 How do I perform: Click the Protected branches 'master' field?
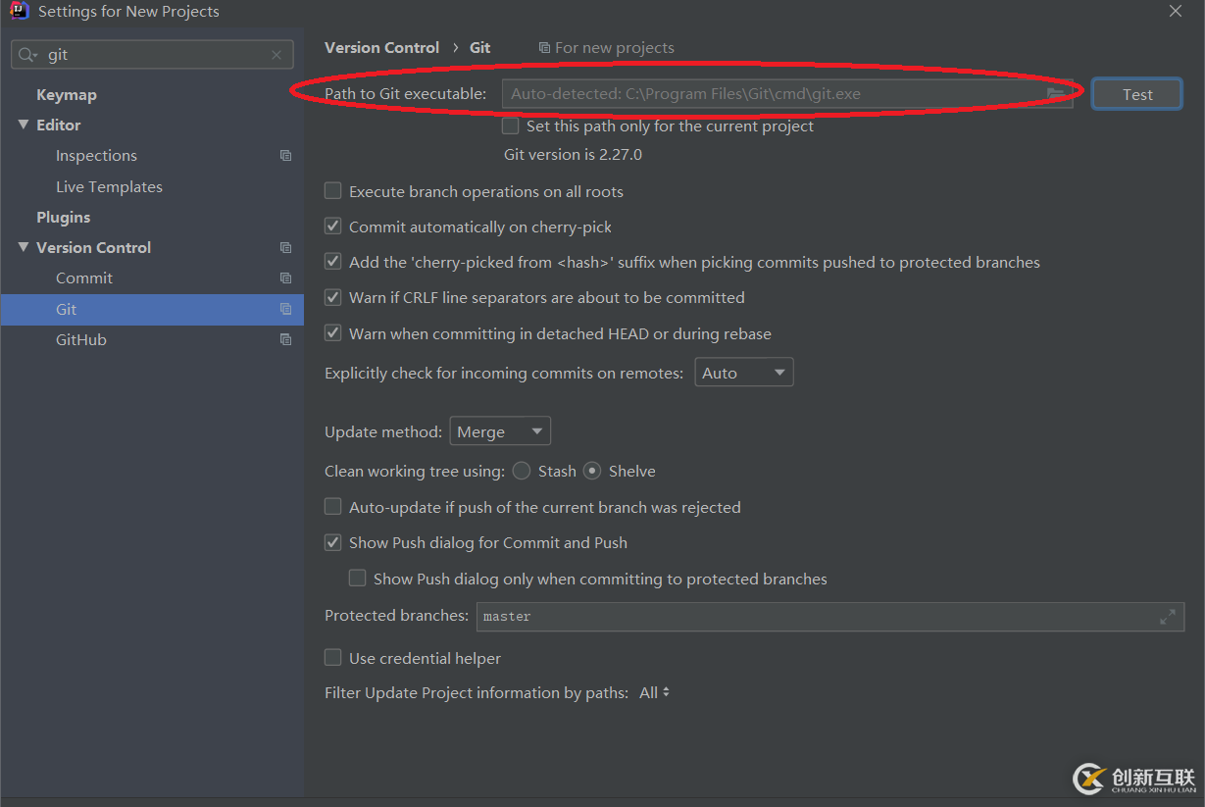[830, 617]
